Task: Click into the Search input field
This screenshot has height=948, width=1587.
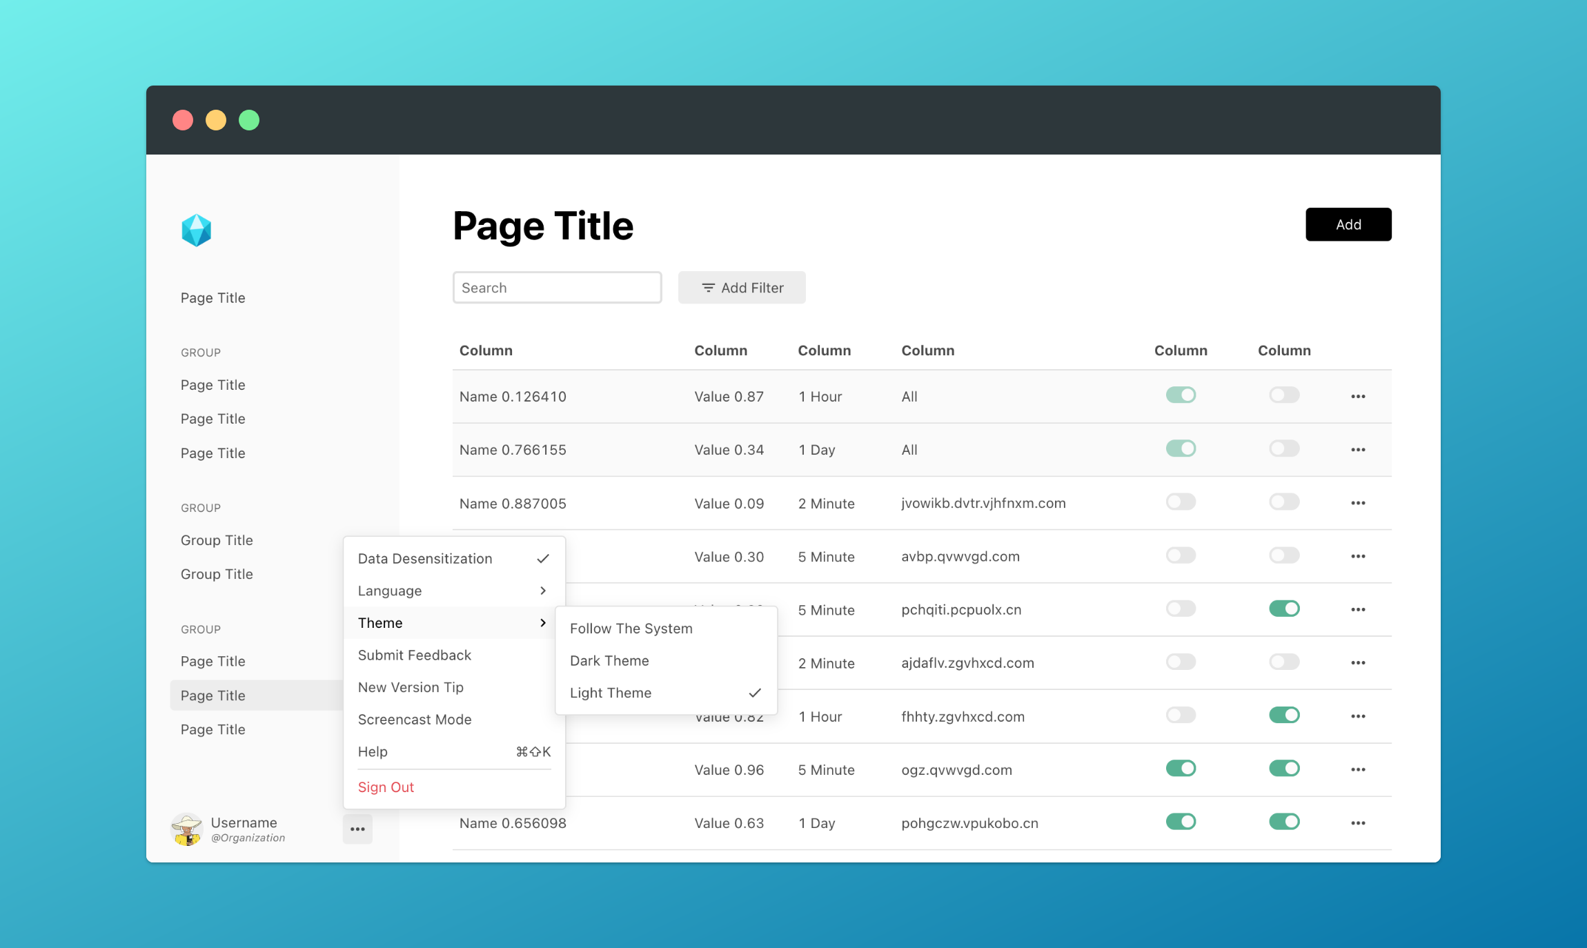Action: click(557, 288)
